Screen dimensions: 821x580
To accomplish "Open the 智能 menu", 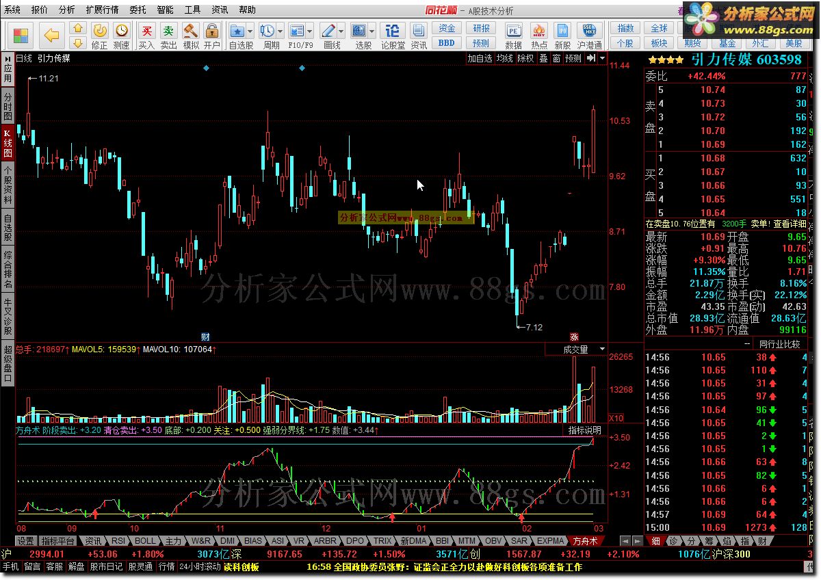I will 165,10.
